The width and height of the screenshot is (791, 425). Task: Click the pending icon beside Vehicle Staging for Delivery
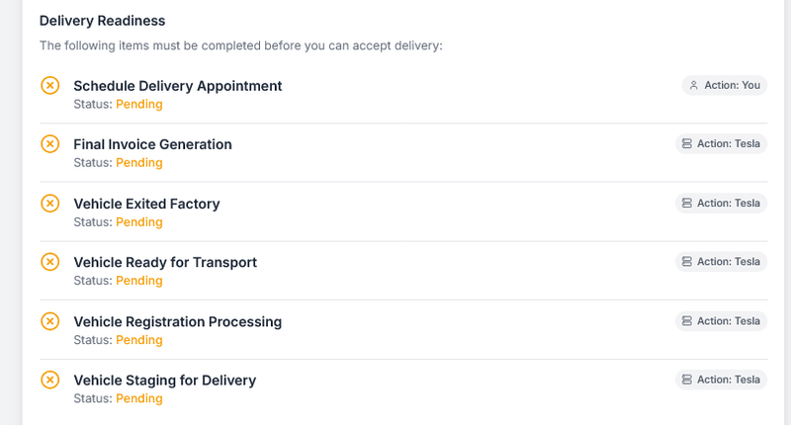(x=49, y=380)
